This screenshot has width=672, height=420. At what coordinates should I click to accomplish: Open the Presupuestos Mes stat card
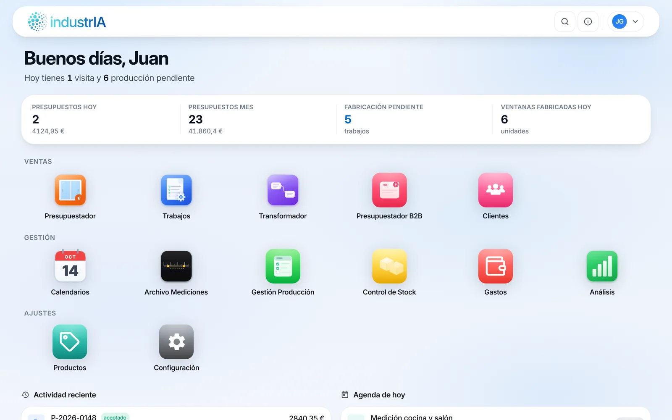point(258,119)
